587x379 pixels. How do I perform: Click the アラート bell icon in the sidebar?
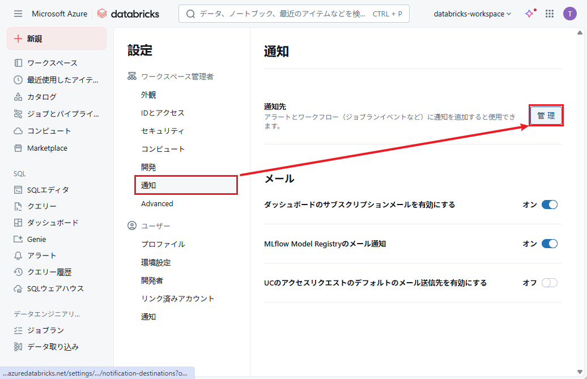point(18,255)
